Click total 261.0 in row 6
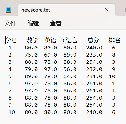Screen dimensions: 126x124 point(94,84)
